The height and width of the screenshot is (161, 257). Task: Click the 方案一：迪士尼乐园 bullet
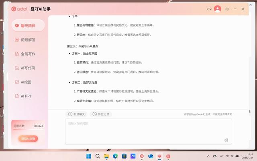pyautogui.click(x=84, y=54)
